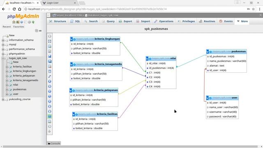Open the SQL tab

(75, 21)
